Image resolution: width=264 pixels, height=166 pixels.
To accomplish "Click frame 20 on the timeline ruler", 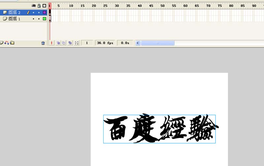I will pos(94,6).
